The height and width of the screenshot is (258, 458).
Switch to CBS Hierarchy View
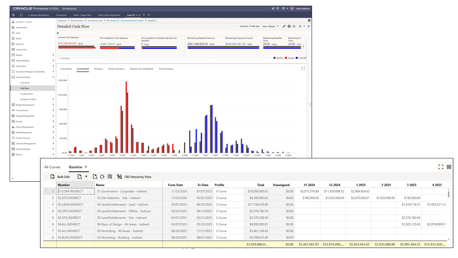pos(134,177)
